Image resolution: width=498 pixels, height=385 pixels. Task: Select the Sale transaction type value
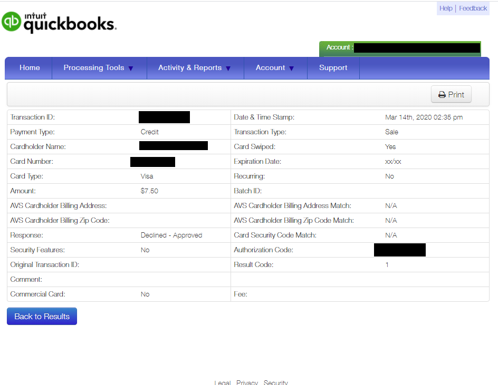point(391,132)
